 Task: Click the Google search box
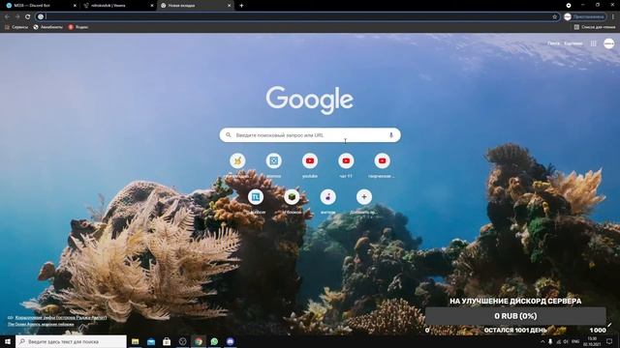(310, 135)
